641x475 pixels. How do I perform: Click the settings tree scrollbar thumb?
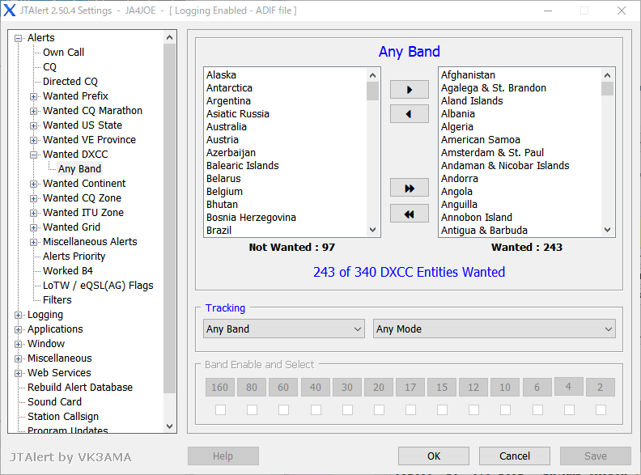pos(170,218)
